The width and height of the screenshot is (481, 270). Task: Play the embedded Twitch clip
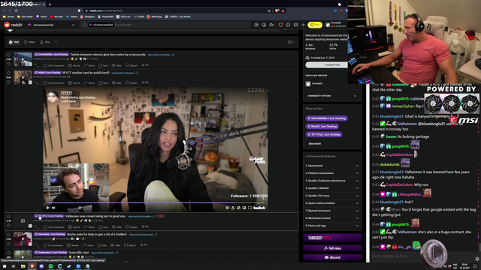[x=48, y=208]
